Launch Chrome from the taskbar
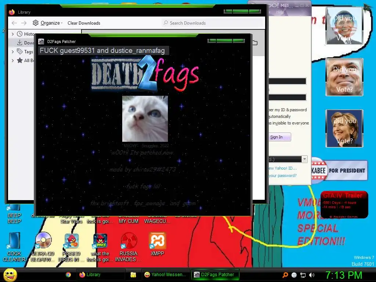 68,275
